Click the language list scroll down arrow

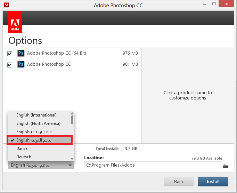[72, 159]
